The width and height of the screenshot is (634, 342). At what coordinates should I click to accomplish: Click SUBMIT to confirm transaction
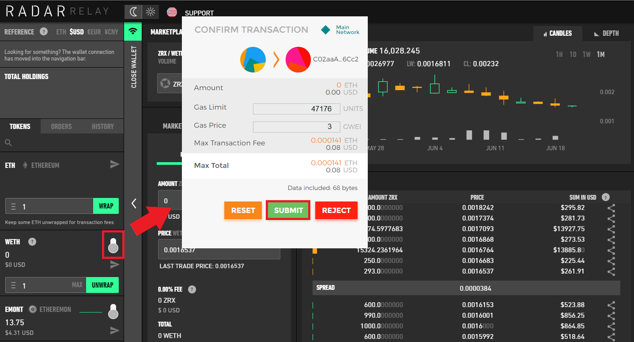[288, 210]
